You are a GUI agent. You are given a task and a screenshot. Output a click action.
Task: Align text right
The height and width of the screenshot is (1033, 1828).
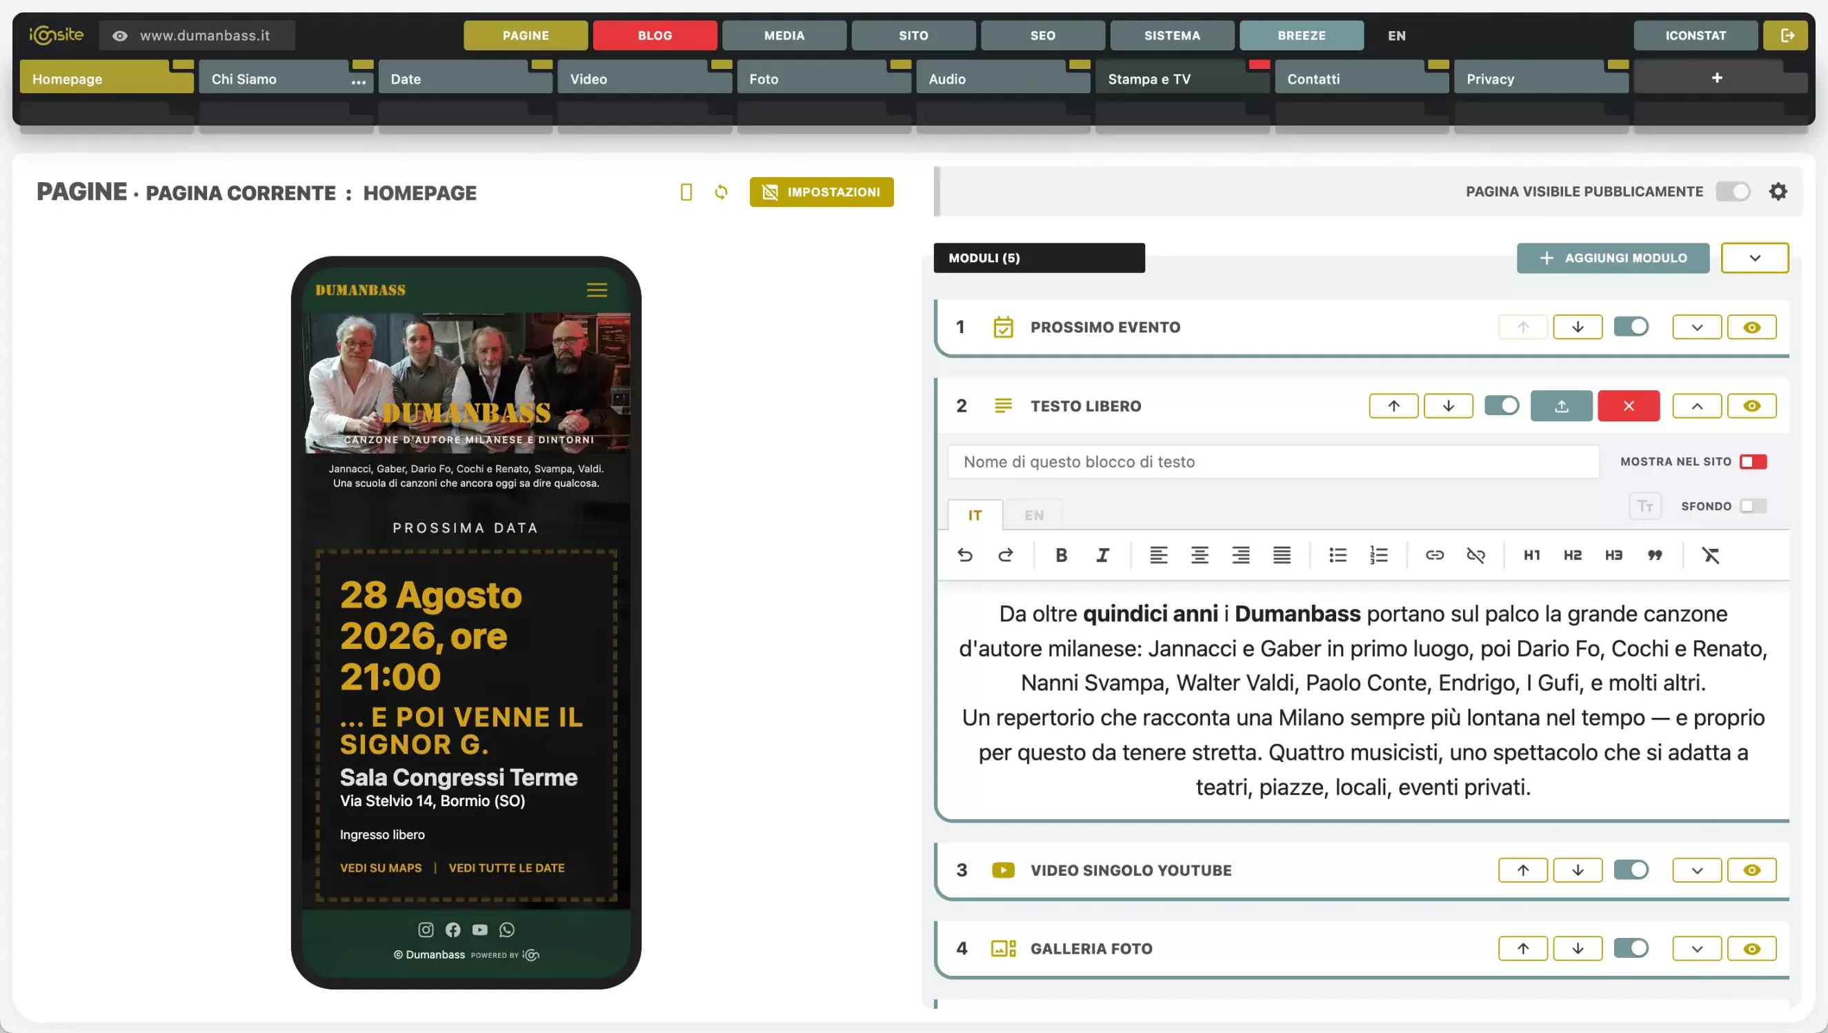(x=1240, y=555)
